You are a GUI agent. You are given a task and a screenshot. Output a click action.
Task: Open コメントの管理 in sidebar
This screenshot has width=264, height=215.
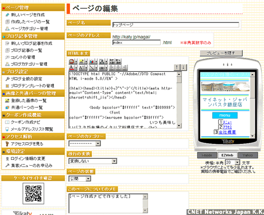point(23,57)
